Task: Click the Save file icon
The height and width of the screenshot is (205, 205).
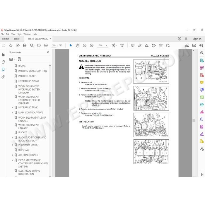Action: tap(4, 45)
